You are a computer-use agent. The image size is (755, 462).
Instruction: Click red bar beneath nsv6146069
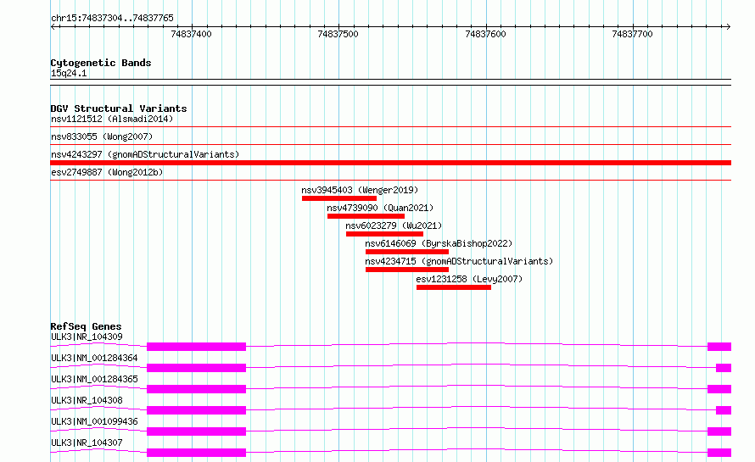pos(407,252)
